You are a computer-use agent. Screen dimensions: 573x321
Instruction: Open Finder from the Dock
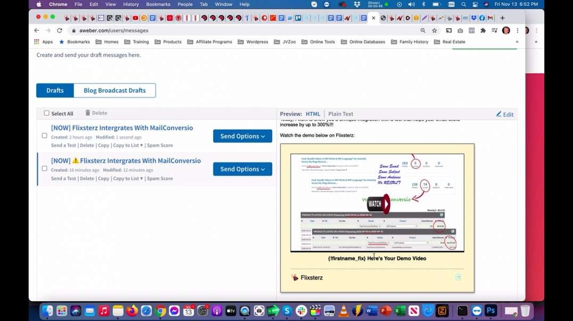[47, 311]
